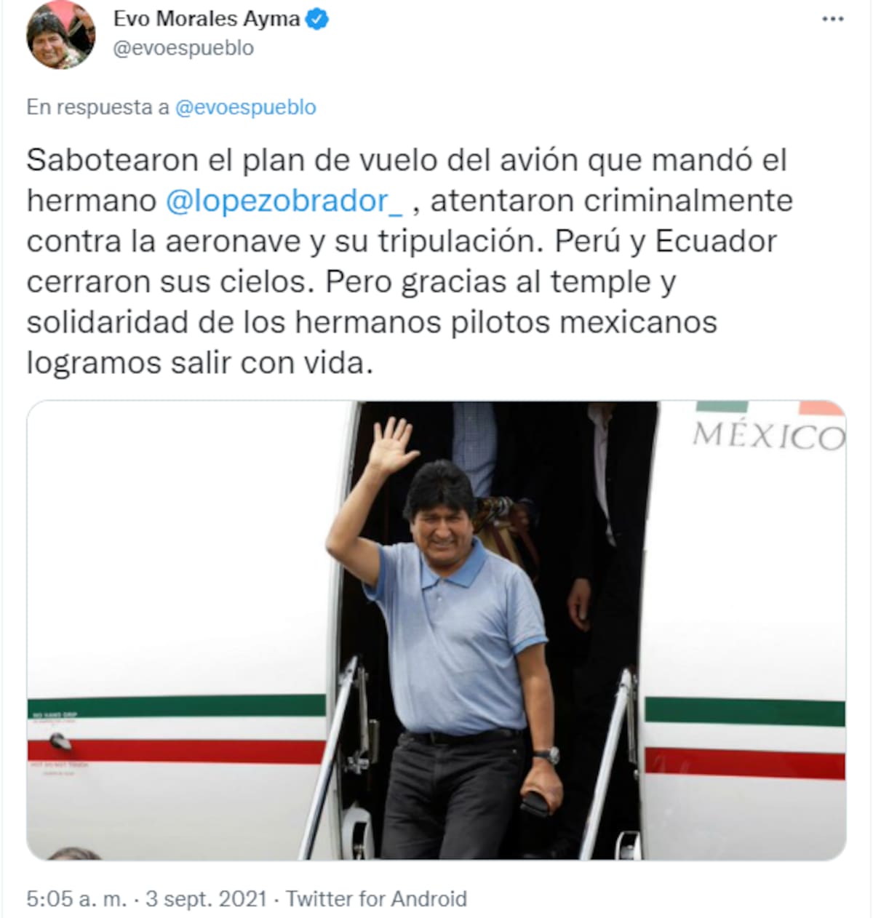
Task: Click the green stripe on the fuselage
Action: tap(177, 706)
